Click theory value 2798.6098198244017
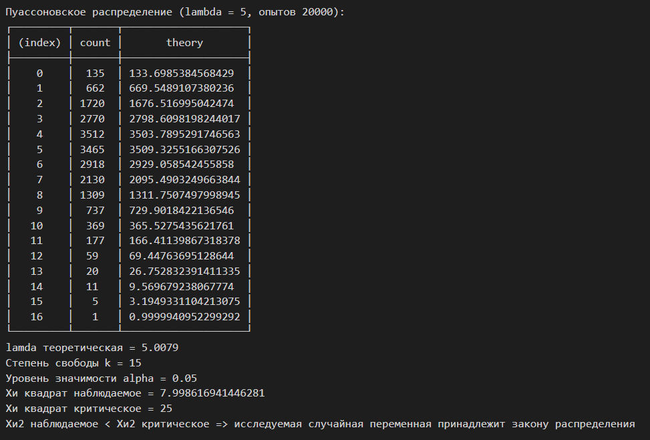Screen dimensions: 650x440 tap(184, 119)
